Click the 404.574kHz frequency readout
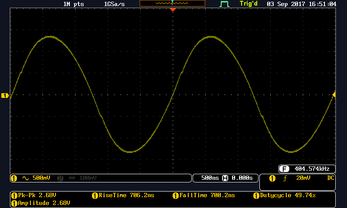347x208 pixels. pyautogui.click(x=312, y=169)
